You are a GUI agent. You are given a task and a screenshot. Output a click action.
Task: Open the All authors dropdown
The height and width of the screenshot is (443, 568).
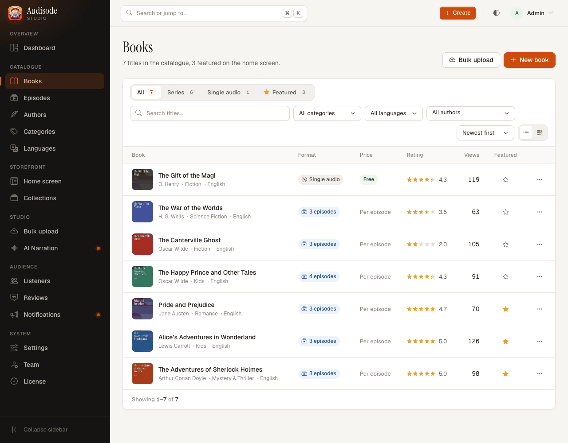pos(470,113)
